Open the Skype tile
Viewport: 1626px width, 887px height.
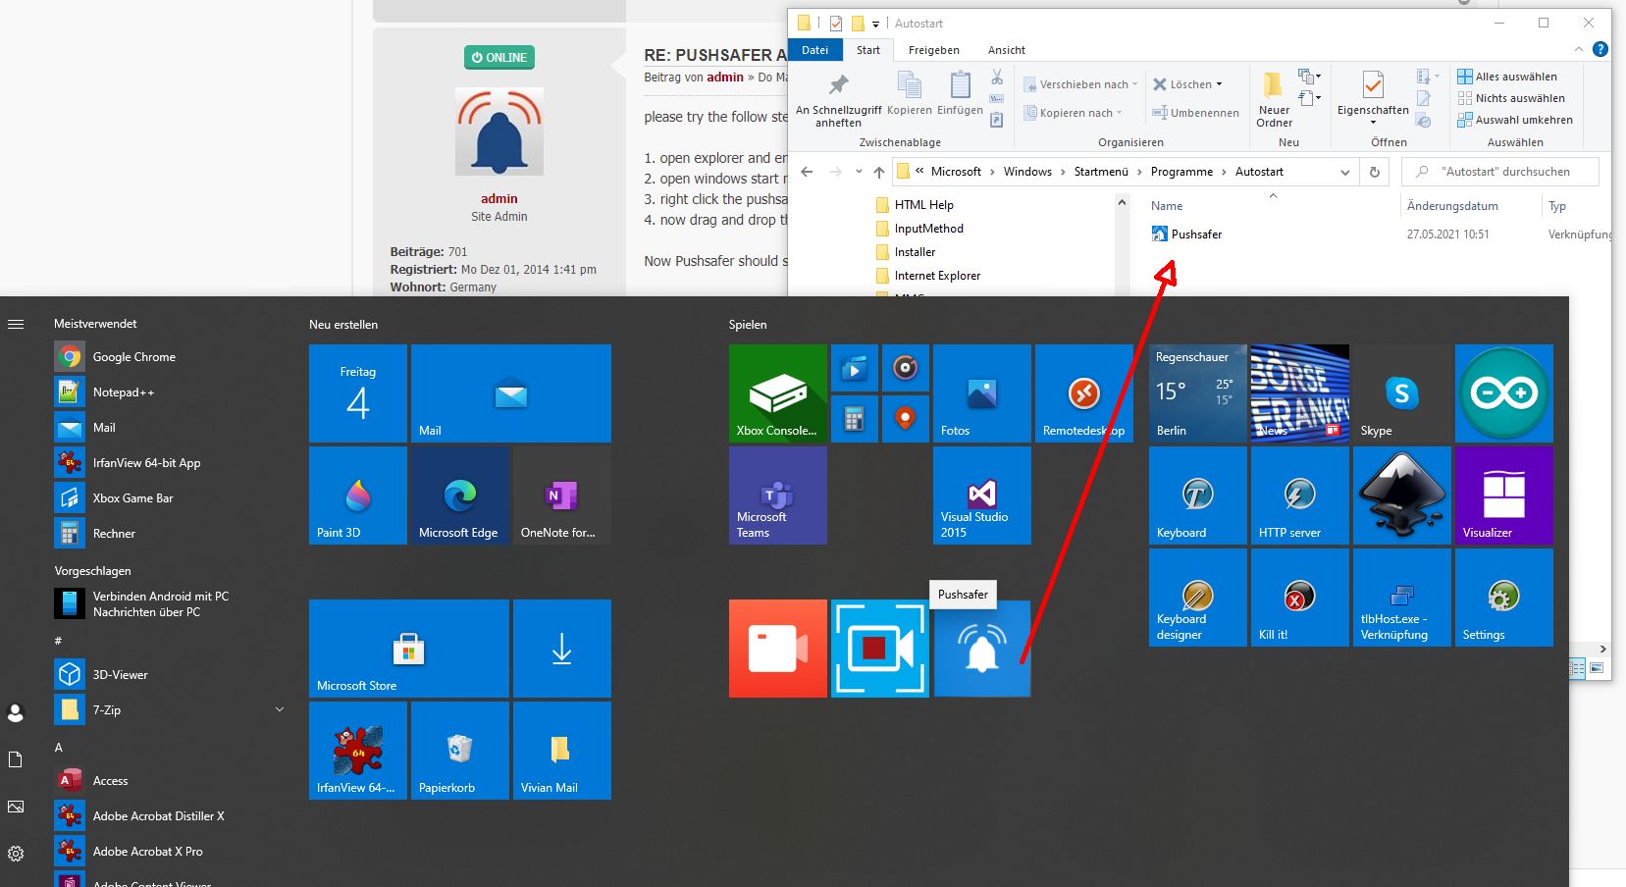[x=1402, y=393]
